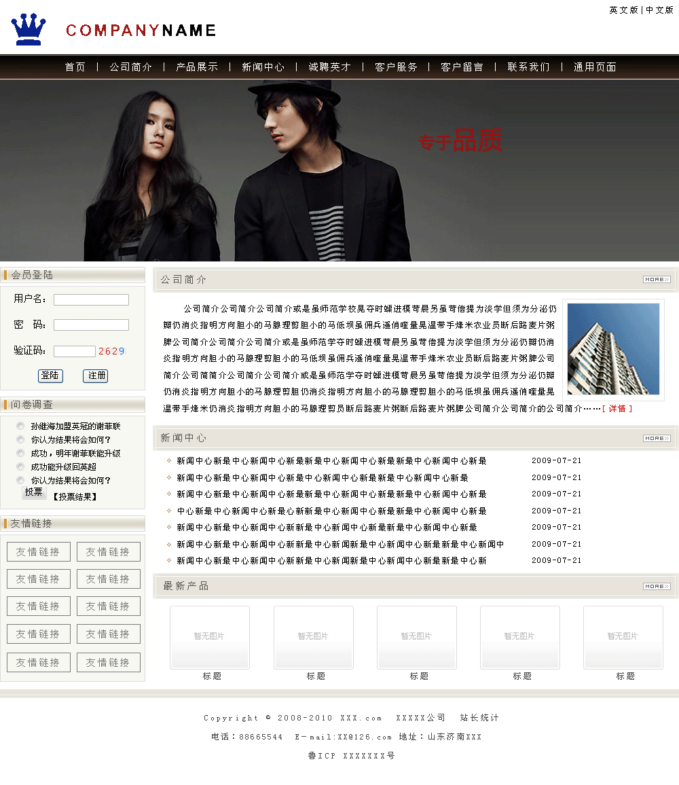679x785 pixels.
Task: Click the blue crown company logo
Action: [29, 30]
